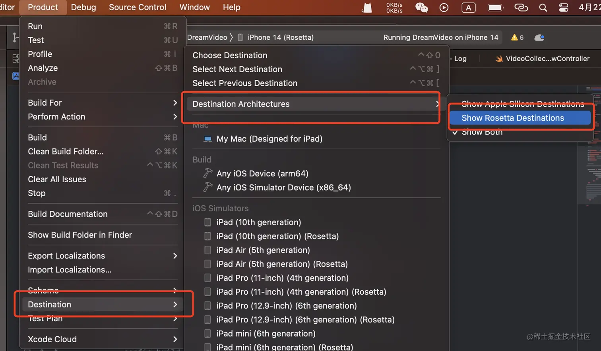Click the Xcode Cloud status icon

click(x=539, y=37)
